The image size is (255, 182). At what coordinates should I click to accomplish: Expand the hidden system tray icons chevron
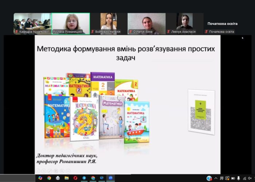216,178
